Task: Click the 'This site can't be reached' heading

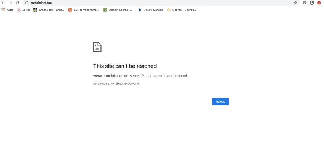Action: [x=125, y=66]
